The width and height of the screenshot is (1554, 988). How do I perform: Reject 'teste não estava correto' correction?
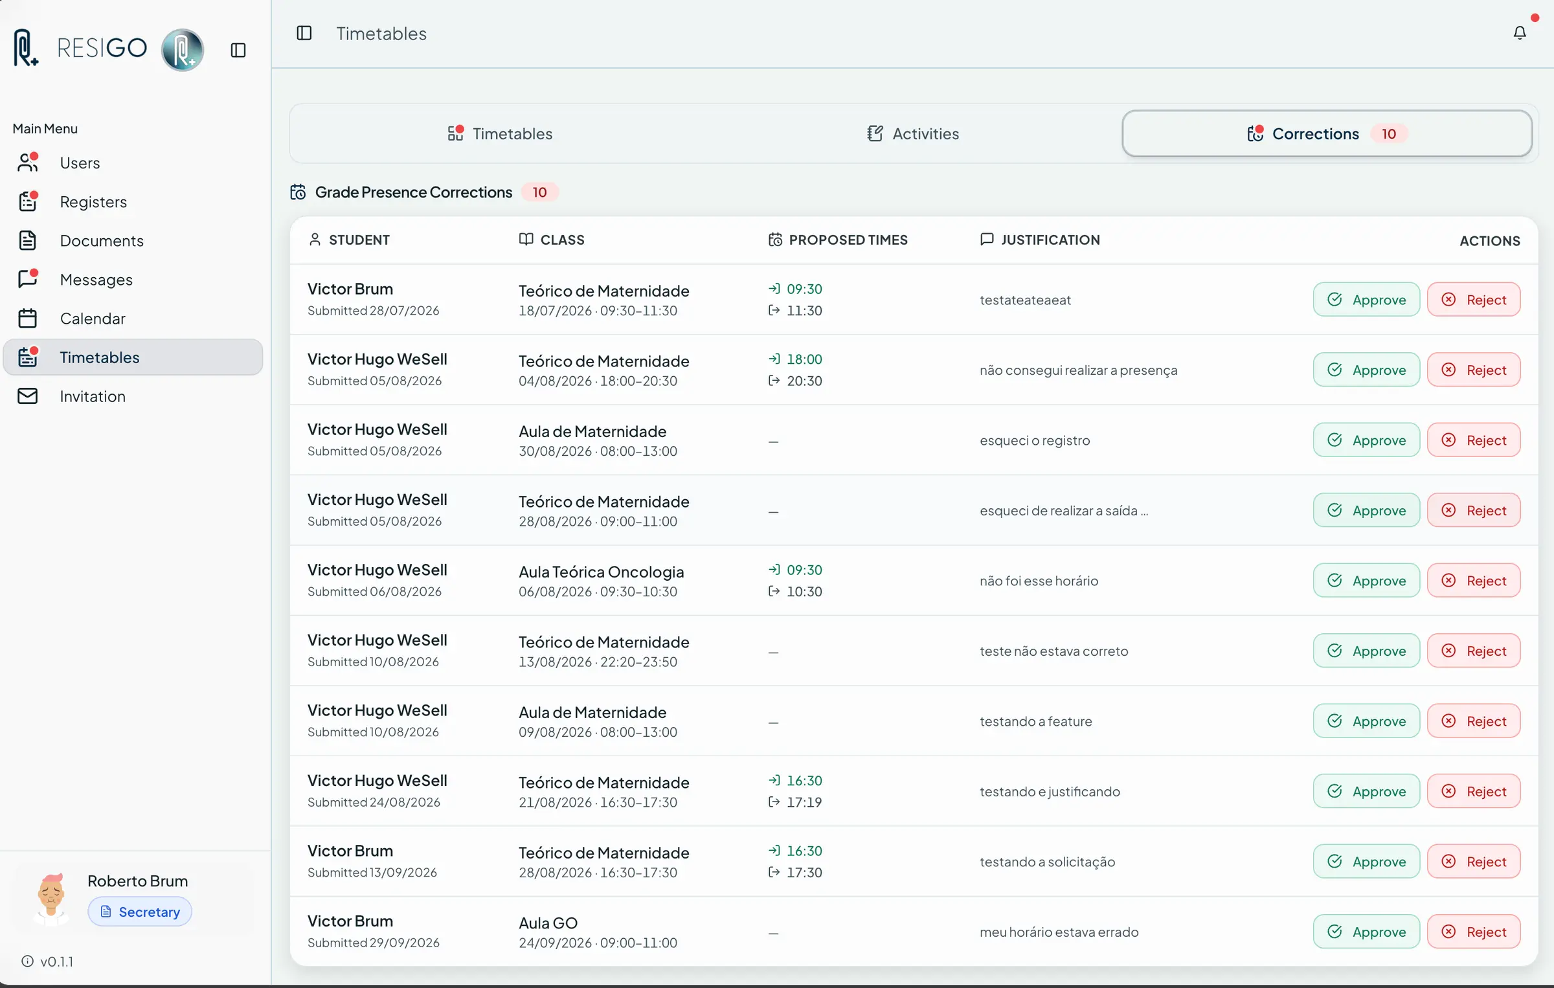click(x=1474, y=651)
